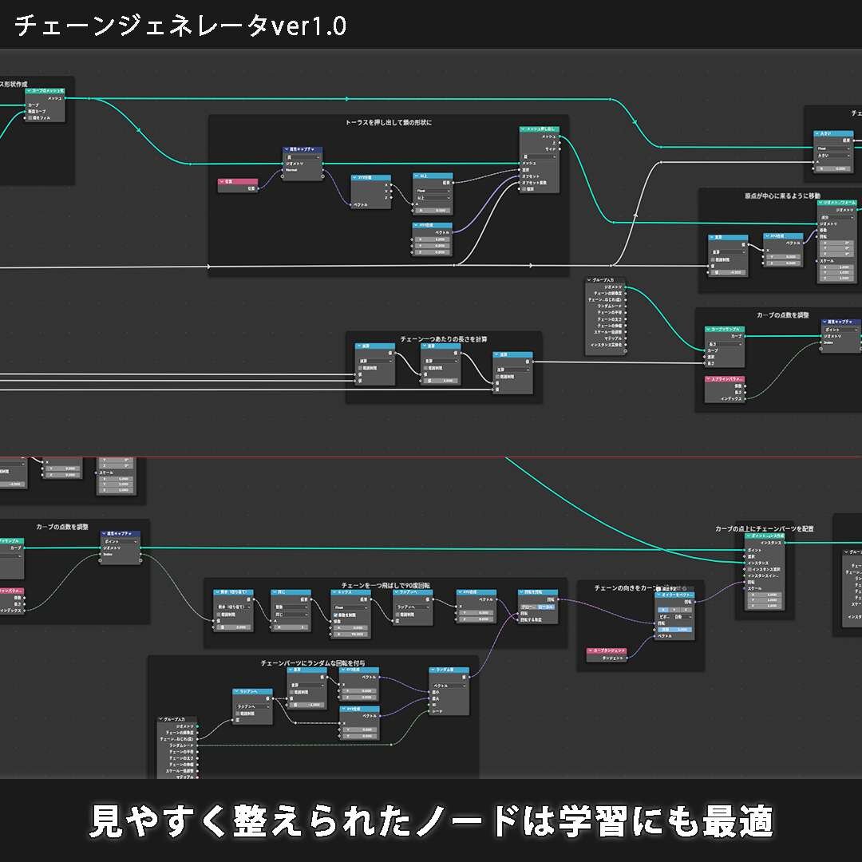Collapse the メッシュ押し出し node header arrow
The height and width of the screenshot is (862, 862).
pos(524,129)
